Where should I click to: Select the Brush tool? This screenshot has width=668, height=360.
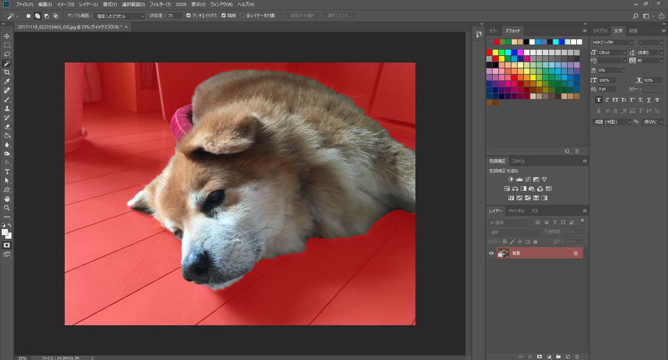(x=7, y=99)
